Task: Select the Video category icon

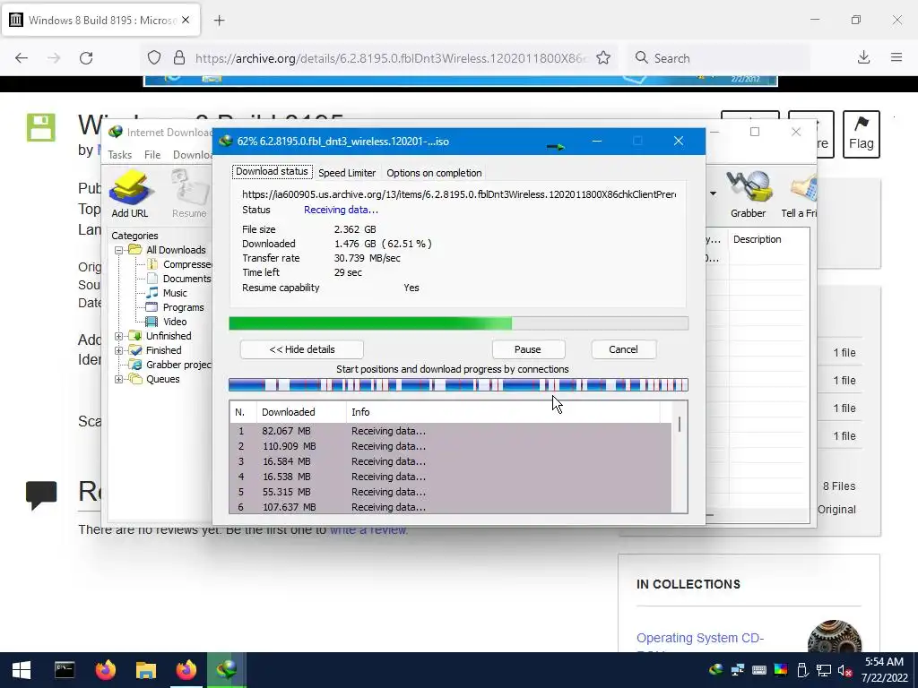Action: tap(152, 322)
